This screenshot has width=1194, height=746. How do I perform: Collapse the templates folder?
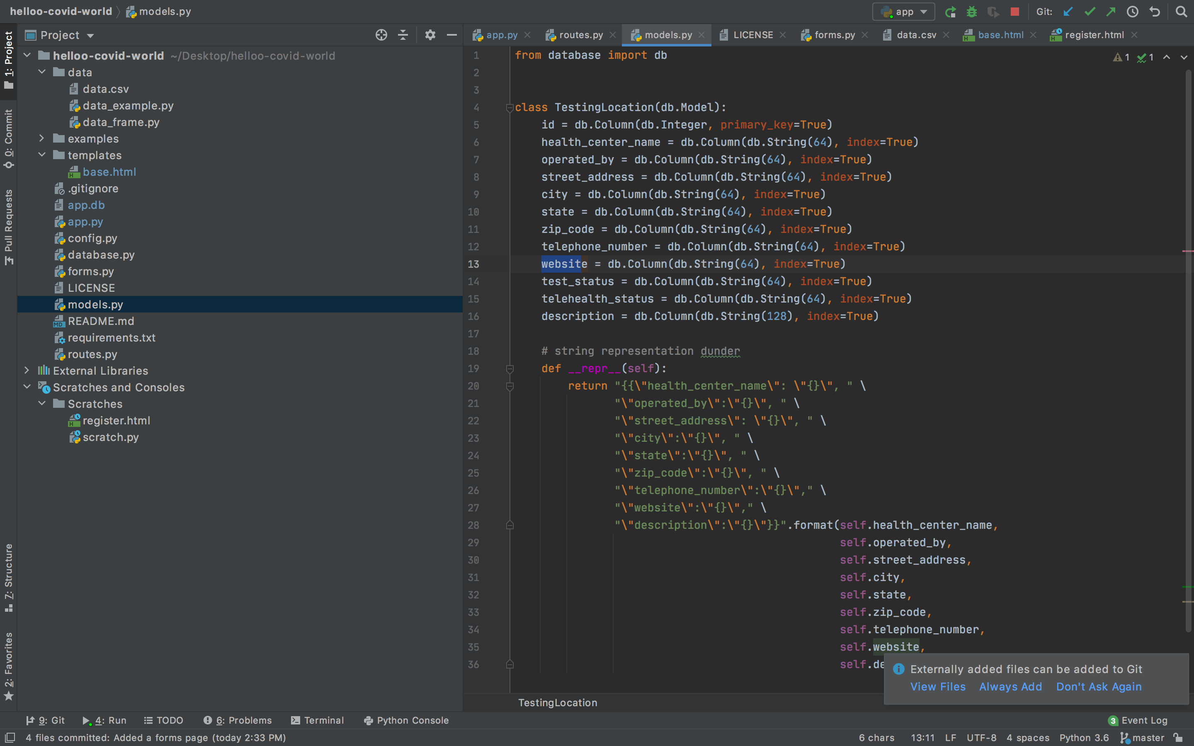tap(42, 155)
